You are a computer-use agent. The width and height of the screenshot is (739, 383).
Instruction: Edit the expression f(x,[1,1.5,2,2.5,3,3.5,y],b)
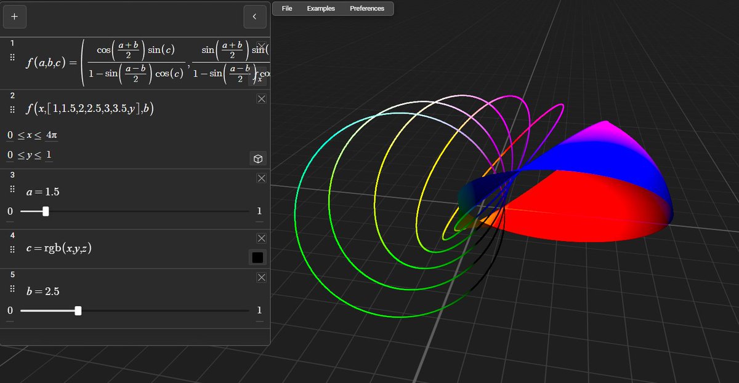pos(90,109)
